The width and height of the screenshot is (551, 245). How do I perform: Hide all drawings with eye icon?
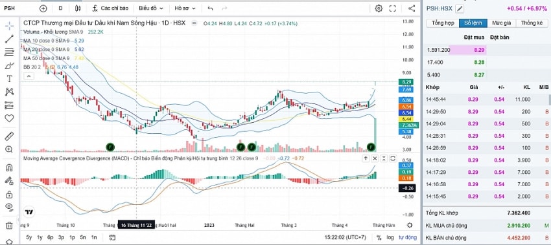coord(10,207)
